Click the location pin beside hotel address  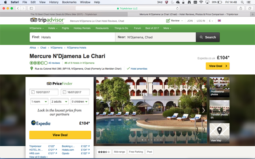pos(32,69)
